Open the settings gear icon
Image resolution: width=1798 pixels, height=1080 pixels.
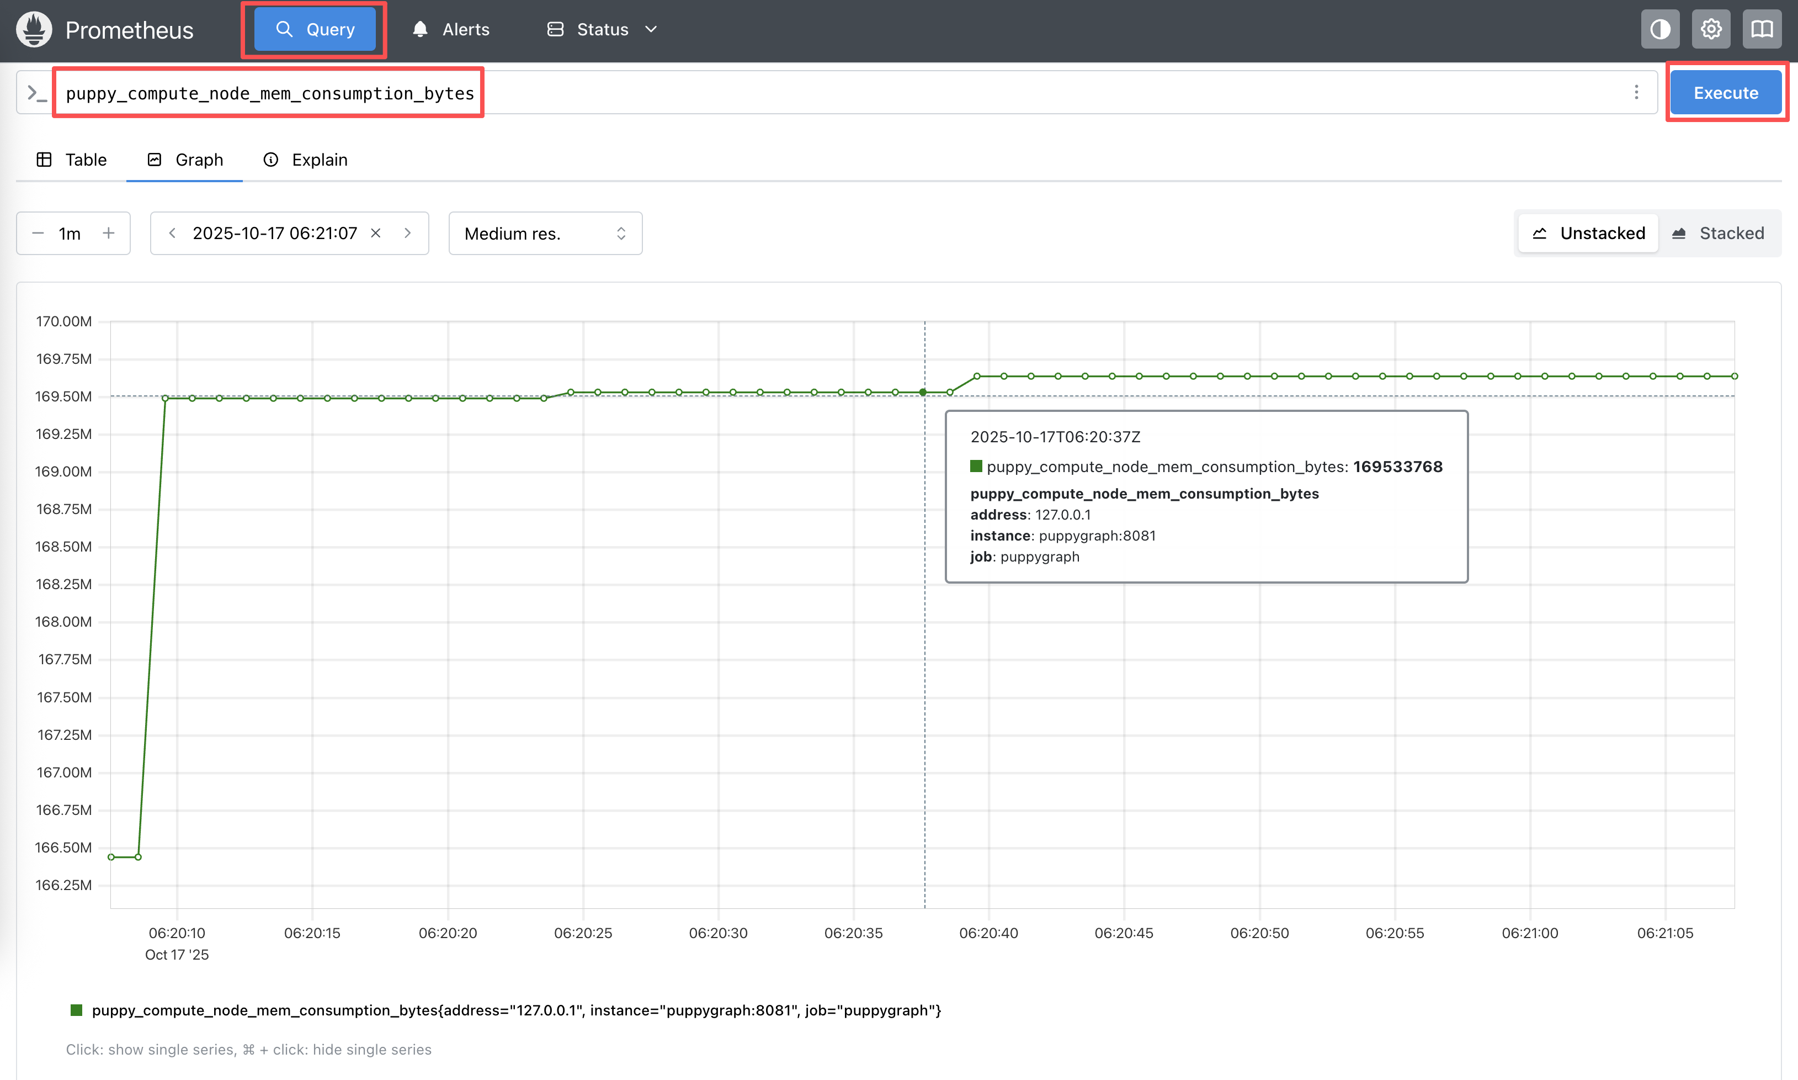pyautogui.click(x=1711, y=29)
